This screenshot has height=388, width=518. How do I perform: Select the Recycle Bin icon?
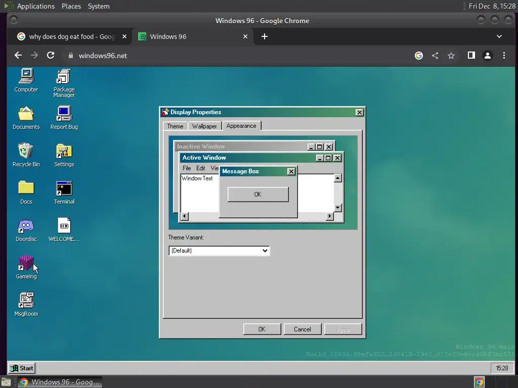click(26, 155)
